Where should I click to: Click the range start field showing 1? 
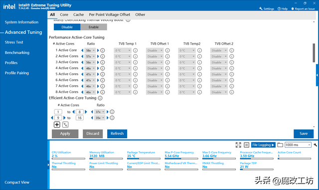click(x=58, y=112)
